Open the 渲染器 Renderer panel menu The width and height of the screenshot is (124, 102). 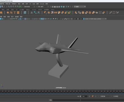click(x=17, y=17)
